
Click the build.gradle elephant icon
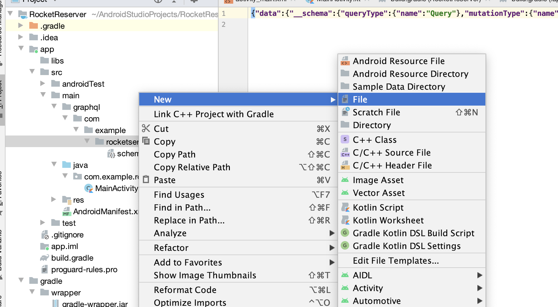pyautogui.click(x=45, y=258)
